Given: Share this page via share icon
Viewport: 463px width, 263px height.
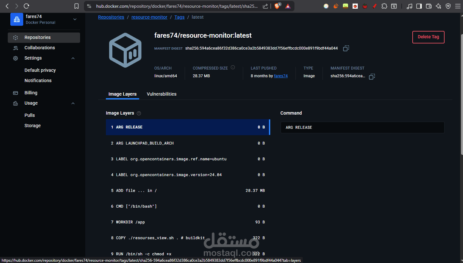Looking at the screenshot, I should 265,6.
